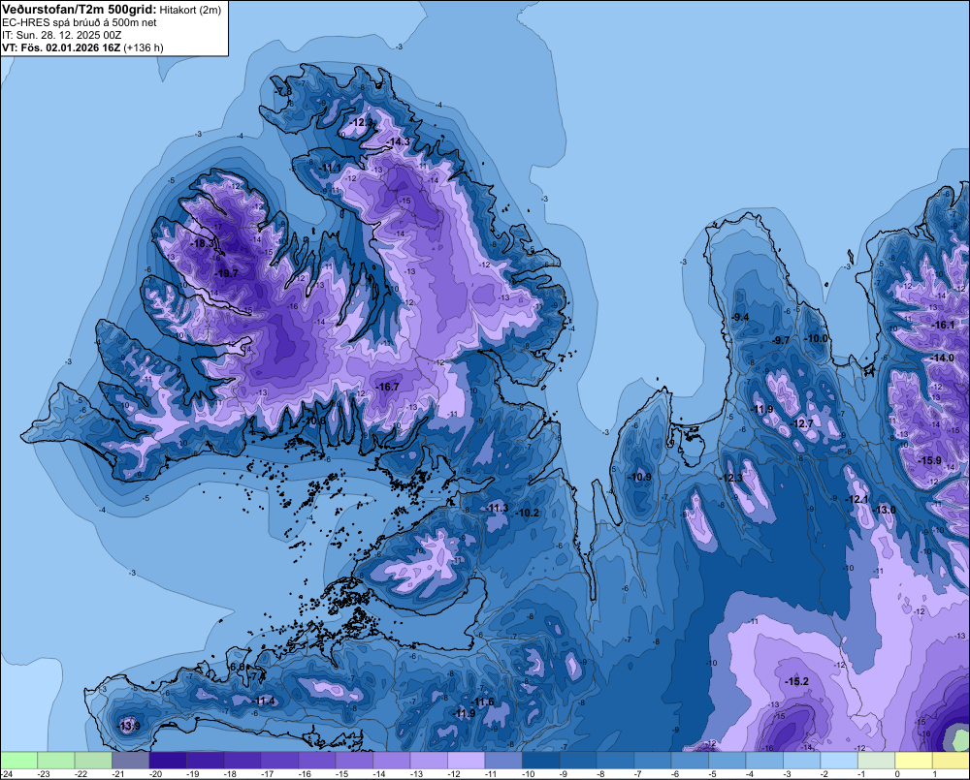The height and width of the screenshot is (780, 970).
Task: Click the grey-blue legend swatch at -21
Action: [x=131, y=760]
